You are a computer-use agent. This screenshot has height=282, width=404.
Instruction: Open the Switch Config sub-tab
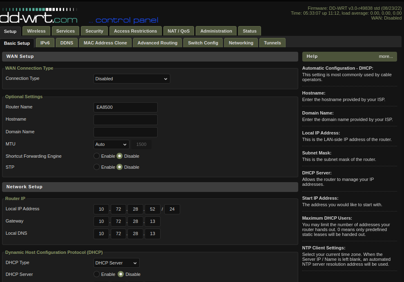(203, 43)
